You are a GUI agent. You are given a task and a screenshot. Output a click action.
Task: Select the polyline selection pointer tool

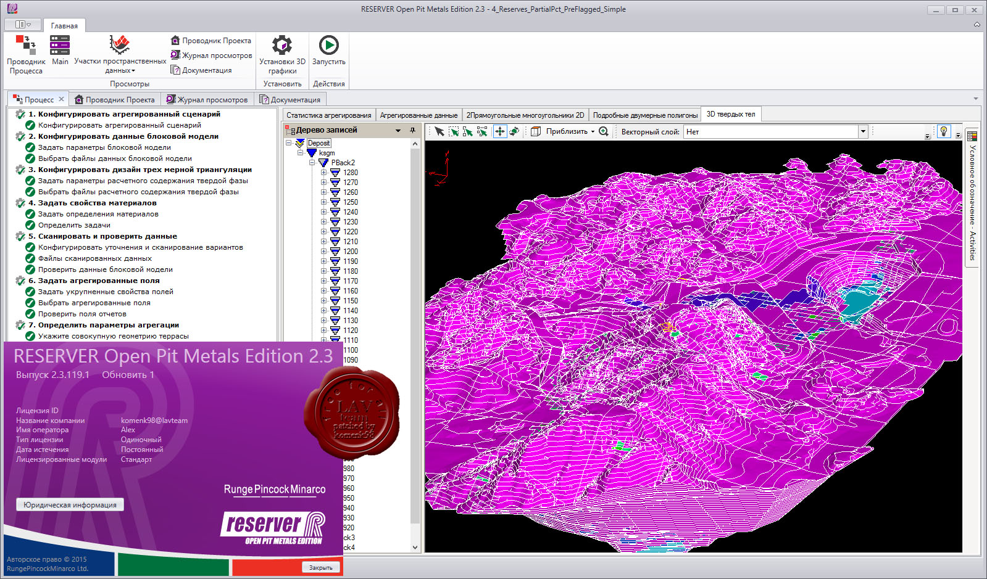(x=468, y=131)
